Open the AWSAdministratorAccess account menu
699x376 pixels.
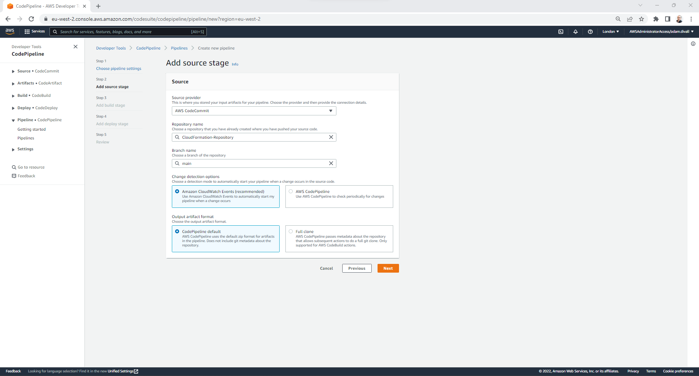coord(662,32)
